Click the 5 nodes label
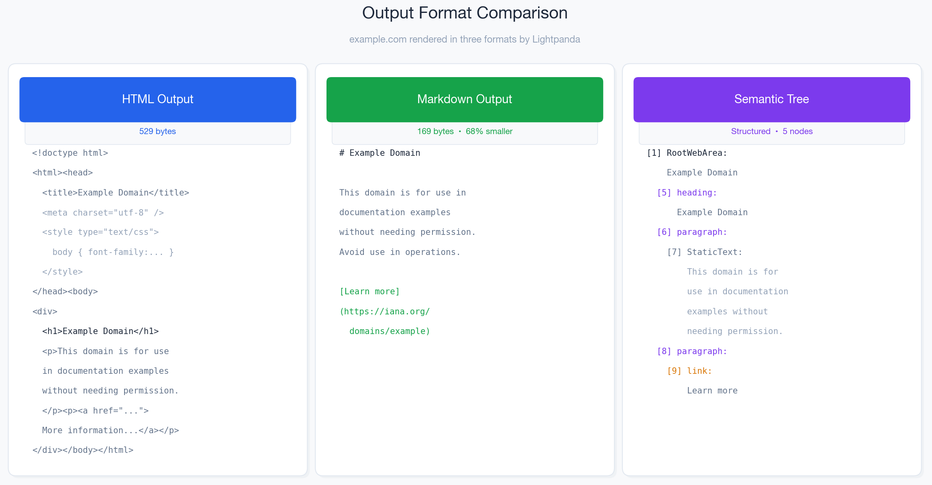This screenshot has height=485, width=932. 797,131
